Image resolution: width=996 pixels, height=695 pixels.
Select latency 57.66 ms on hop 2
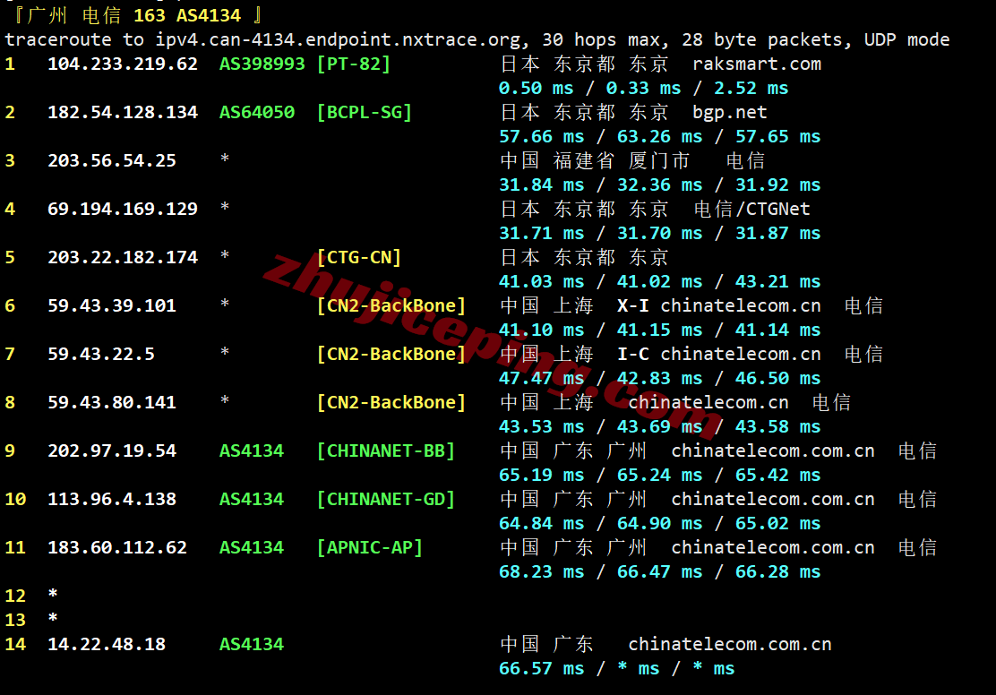(x=541, y=137)
